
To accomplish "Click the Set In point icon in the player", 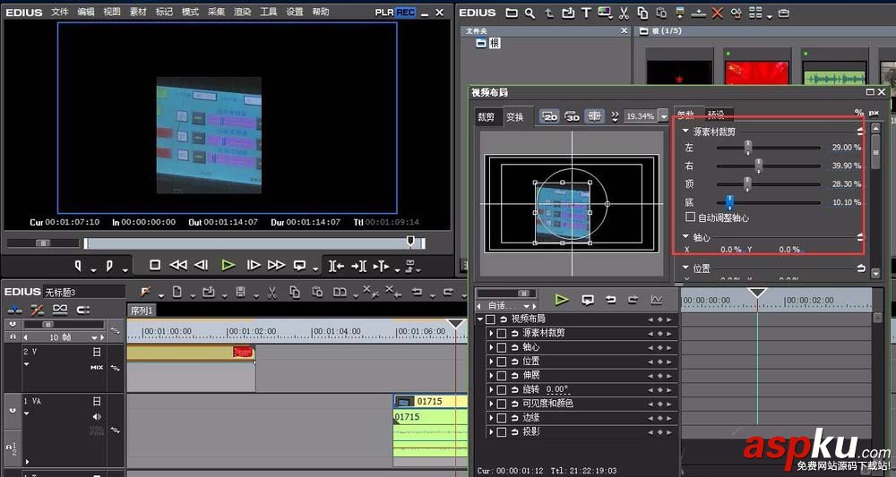I will pos(78,265).
